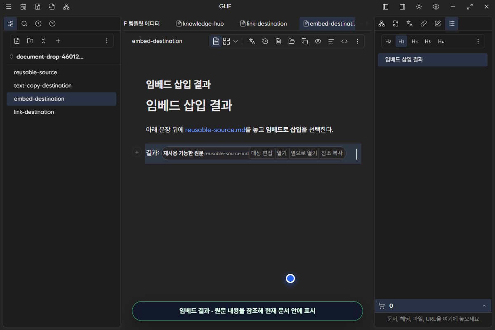Collapse all folders in file tree
Viewport: 495px width, 330px height.
pyautogui.click(x=43, y=41)
